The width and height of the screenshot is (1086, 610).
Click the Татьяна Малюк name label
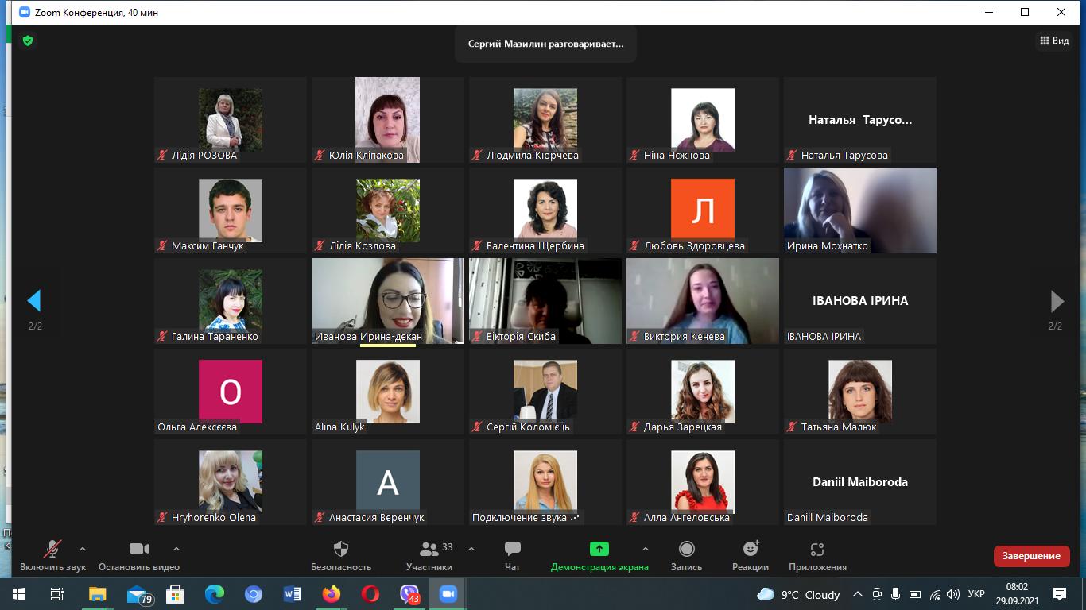[x=839, y=427]
